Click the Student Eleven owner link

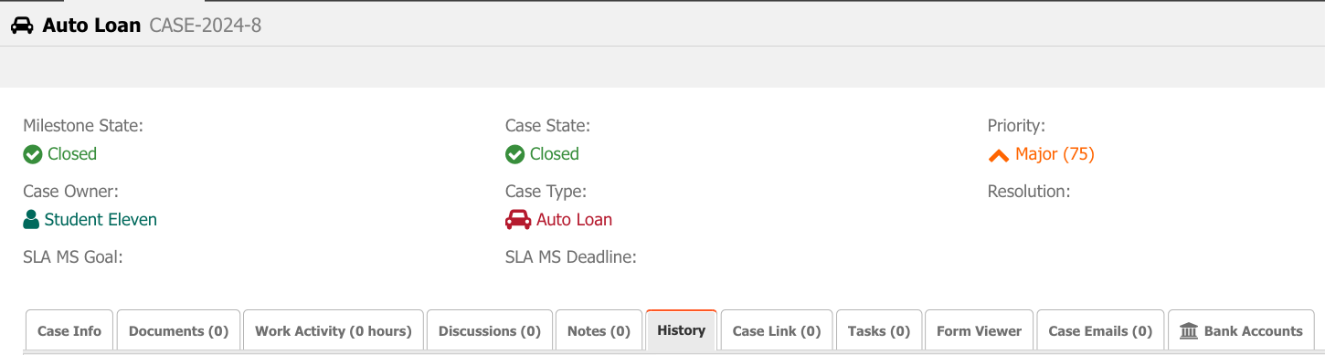pos(101,219)
